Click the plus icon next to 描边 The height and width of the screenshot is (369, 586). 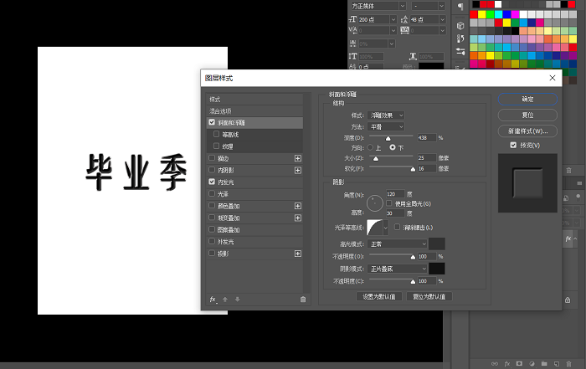click(x=297, y=158)
